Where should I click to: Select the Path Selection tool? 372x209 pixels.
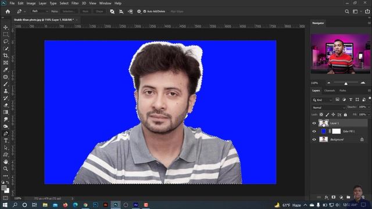[5, 147]
